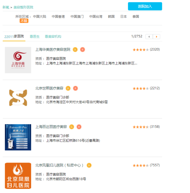The height and width of the screenshot is (193, 190).
Task: Click star rating of 上海百达丽 (3158)
Action: click(141, 127)
